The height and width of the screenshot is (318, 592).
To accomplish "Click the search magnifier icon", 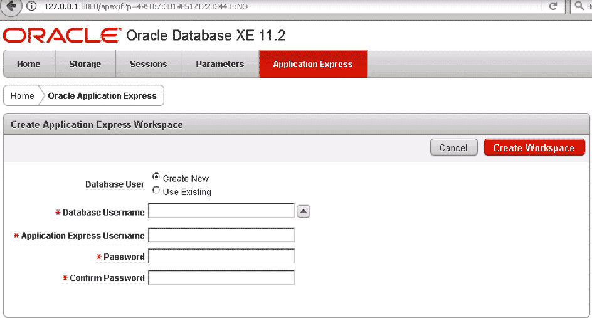I will pos(579,6).
